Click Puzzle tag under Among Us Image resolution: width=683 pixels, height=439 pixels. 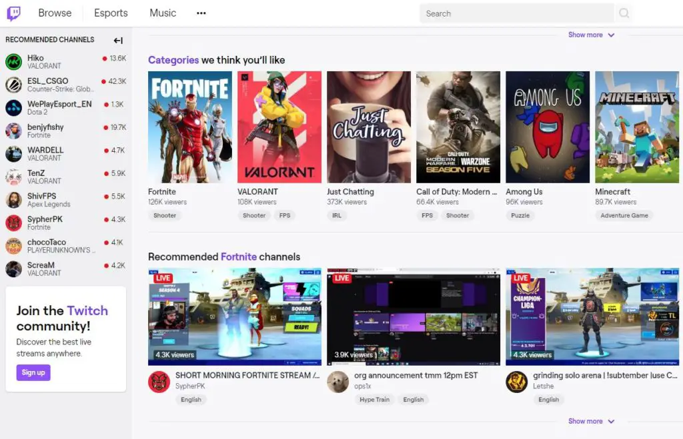520,215
